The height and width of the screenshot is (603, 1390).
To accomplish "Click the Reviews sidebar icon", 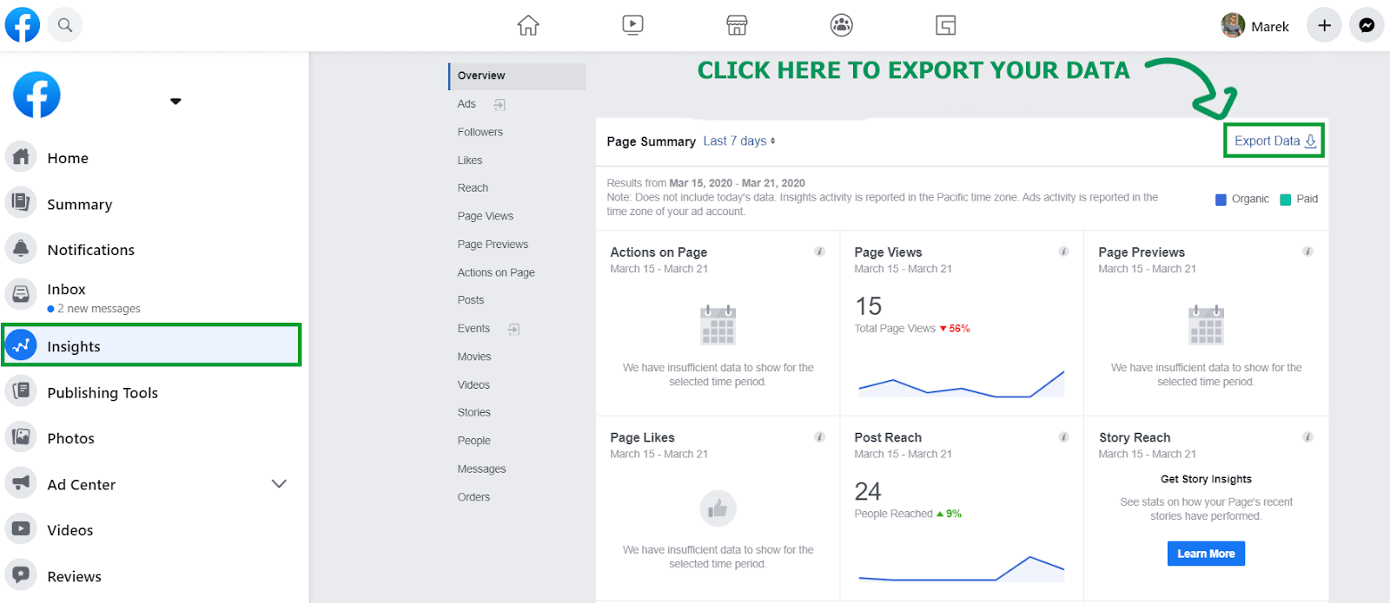I will (21, 575).
